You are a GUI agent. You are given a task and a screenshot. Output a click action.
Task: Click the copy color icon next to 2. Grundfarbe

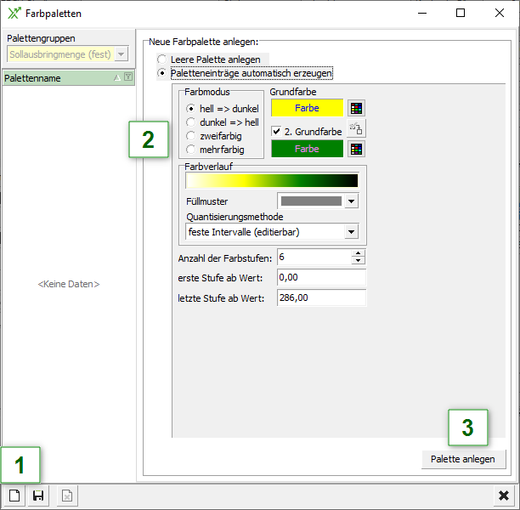[357, 129]
